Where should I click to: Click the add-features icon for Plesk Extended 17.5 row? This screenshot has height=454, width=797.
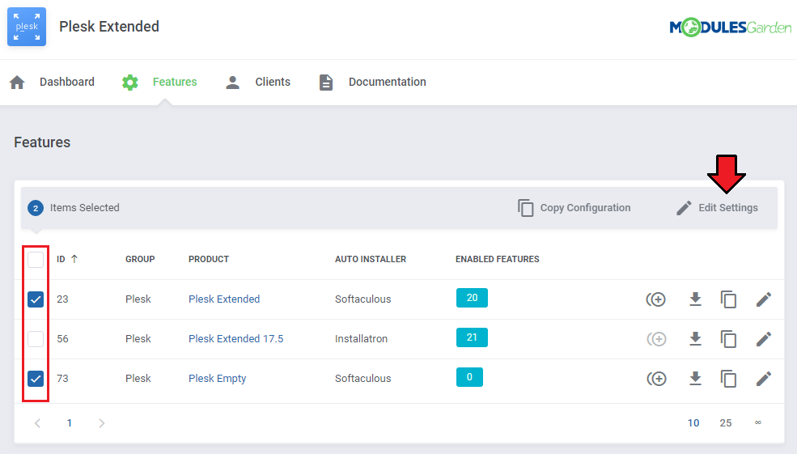[x=656, y=339]
